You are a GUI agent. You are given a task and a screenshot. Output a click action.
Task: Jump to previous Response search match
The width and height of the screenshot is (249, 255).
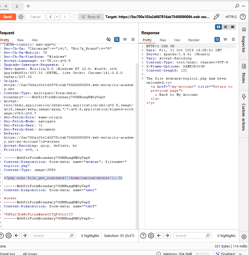click(159, 236)
